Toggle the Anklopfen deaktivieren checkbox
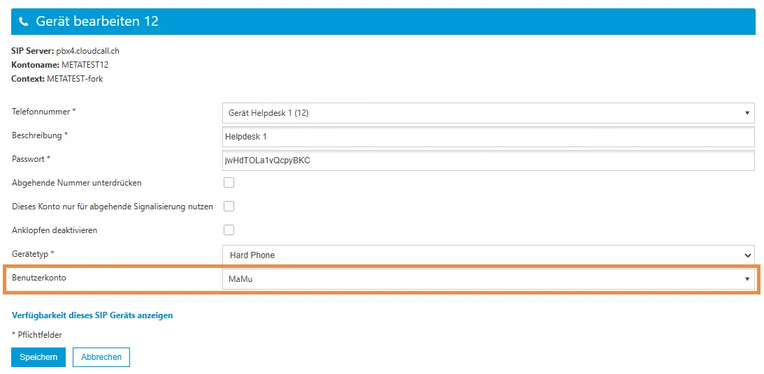764x374 pixels. click(x=229, y=230)
